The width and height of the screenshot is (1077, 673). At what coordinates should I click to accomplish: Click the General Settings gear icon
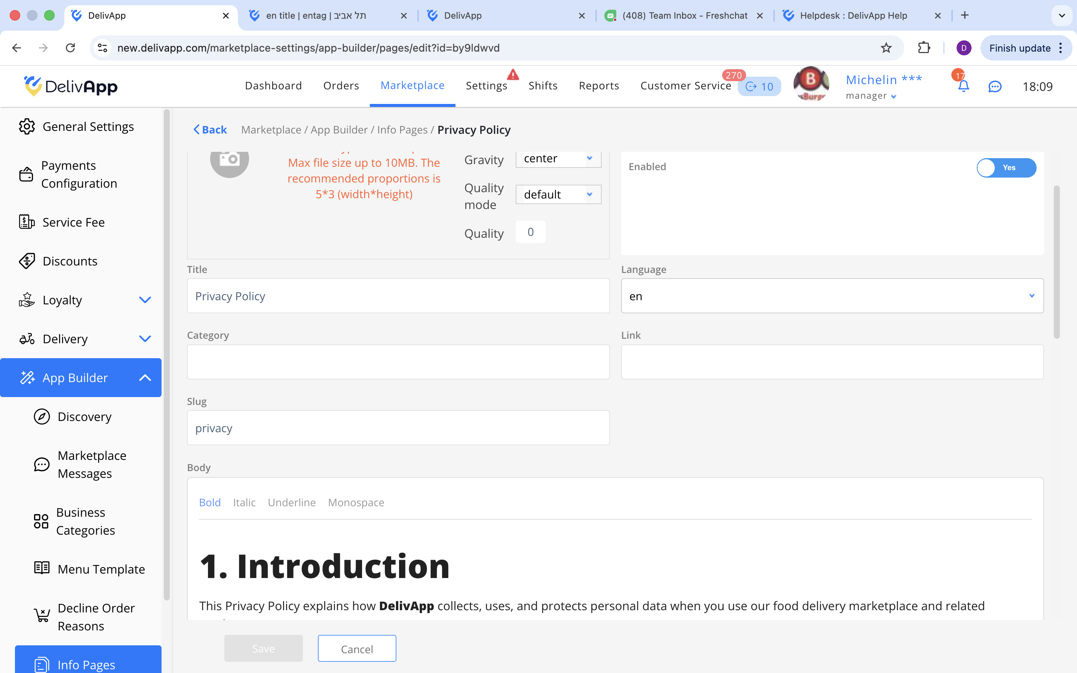[27, 126]
